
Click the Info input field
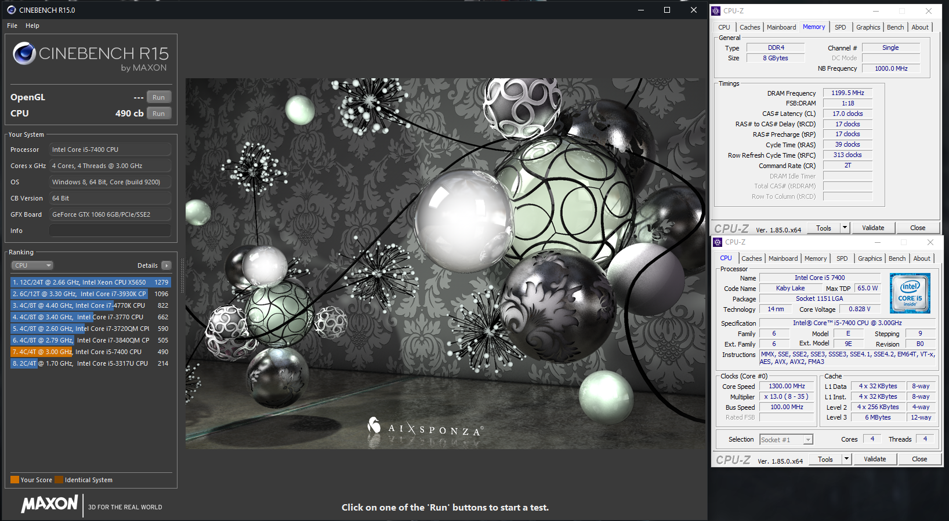[110, 231]
